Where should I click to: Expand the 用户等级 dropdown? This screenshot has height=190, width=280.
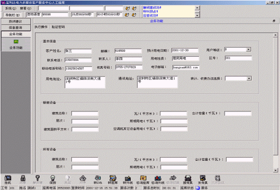(x=248, y=49)
